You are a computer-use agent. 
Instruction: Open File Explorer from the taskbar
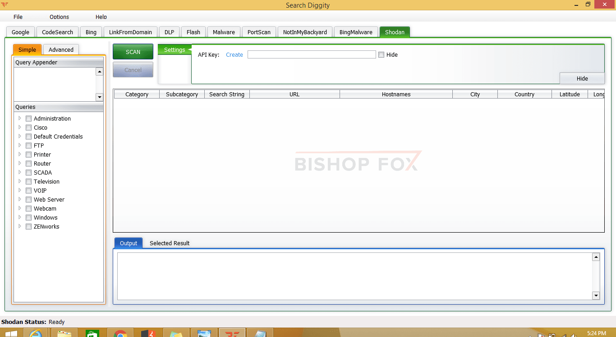tap(64, 333)
